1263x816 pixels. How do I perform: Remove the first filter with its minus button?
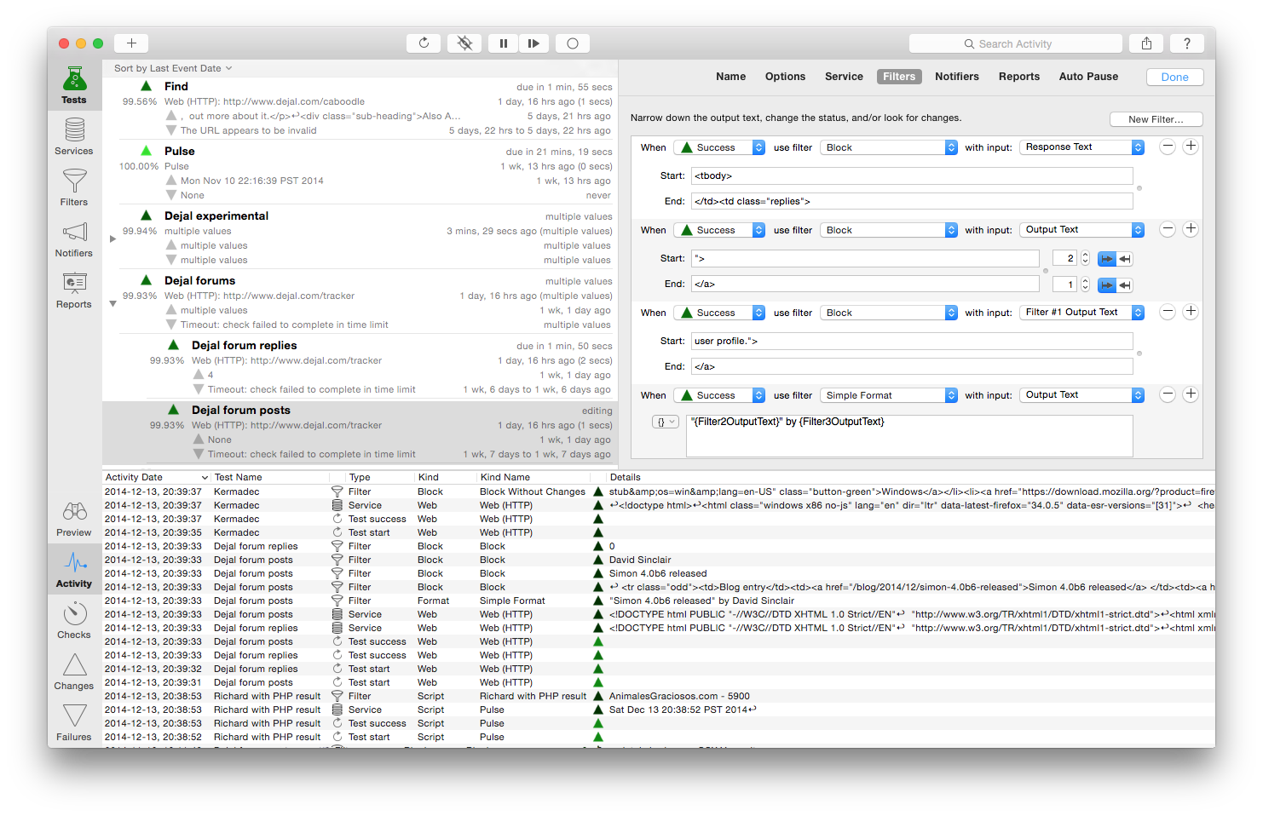pyautogui.click(x=1168, y=147)
